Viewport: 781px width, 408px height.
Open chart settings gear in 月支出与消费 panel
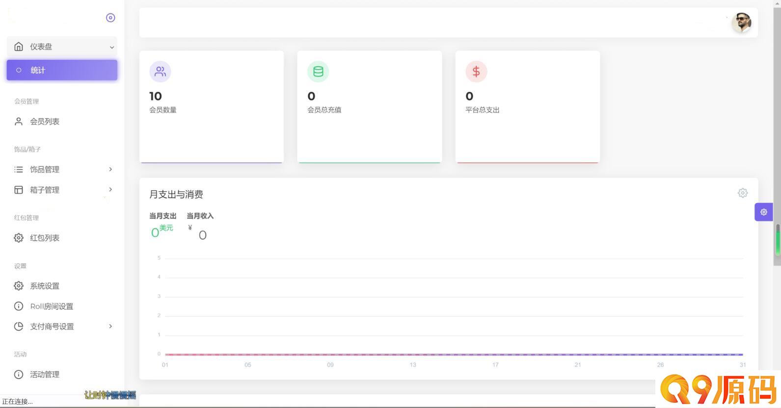[743, 193]
